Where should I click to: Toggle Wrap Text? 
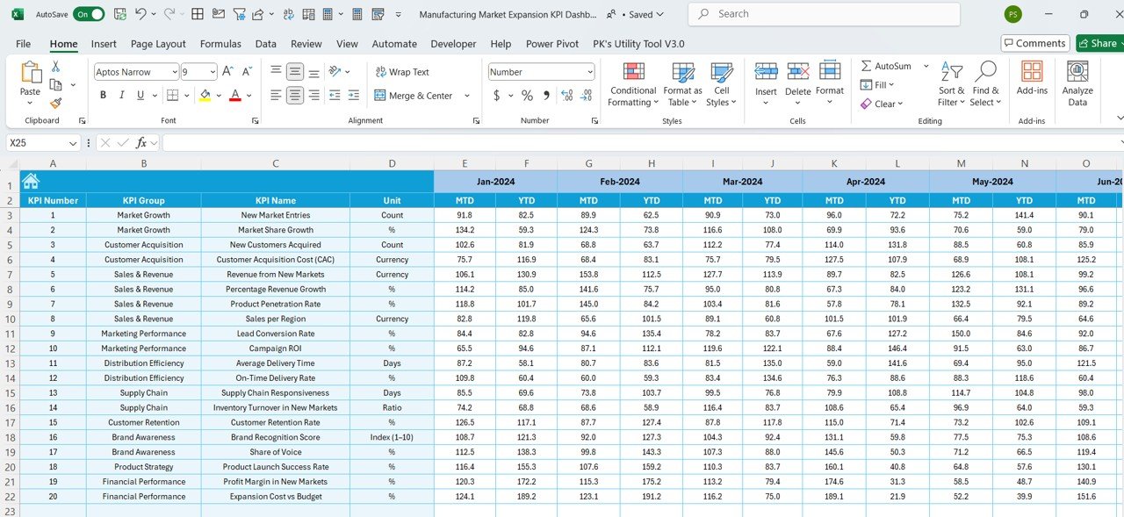(402, 72)
